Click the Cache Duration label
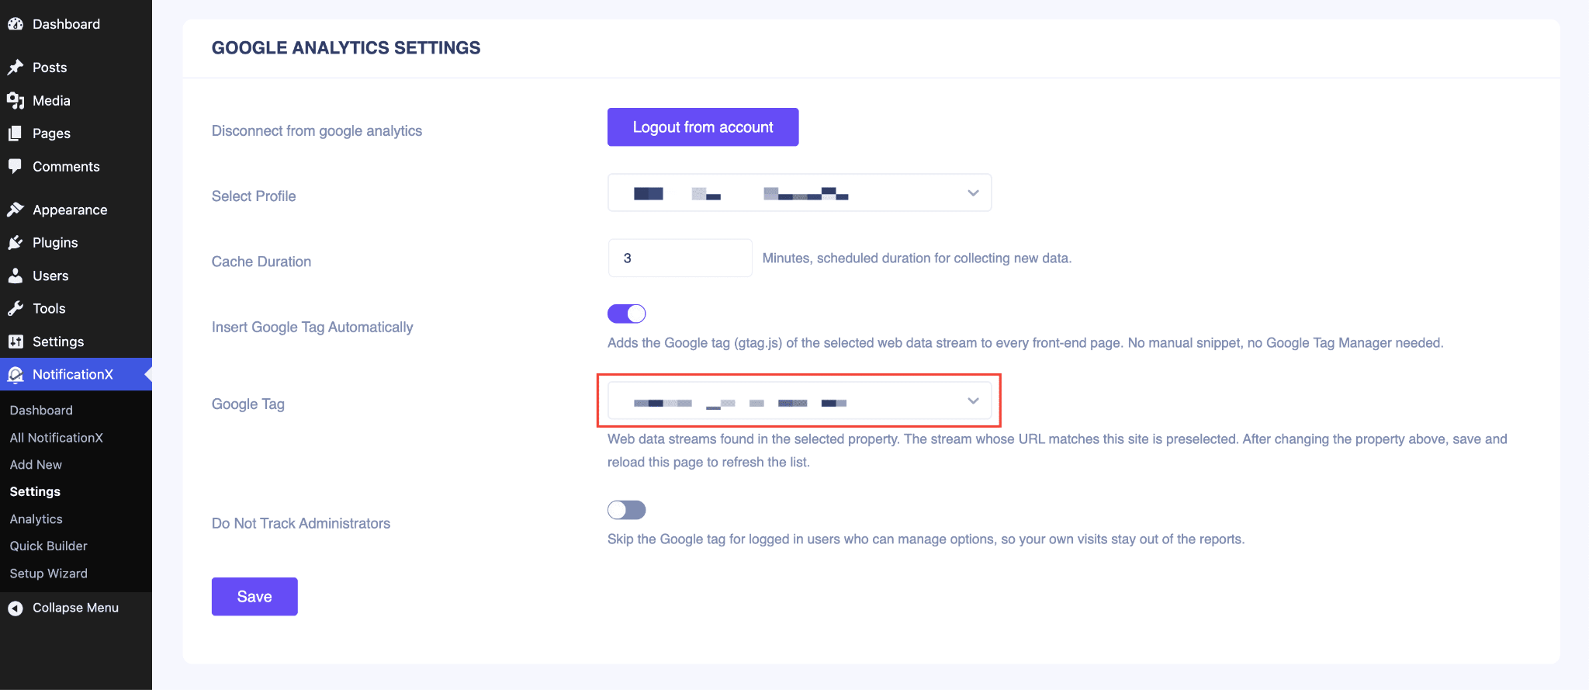This screenshot has height=690, width=1589. (261, 262)
